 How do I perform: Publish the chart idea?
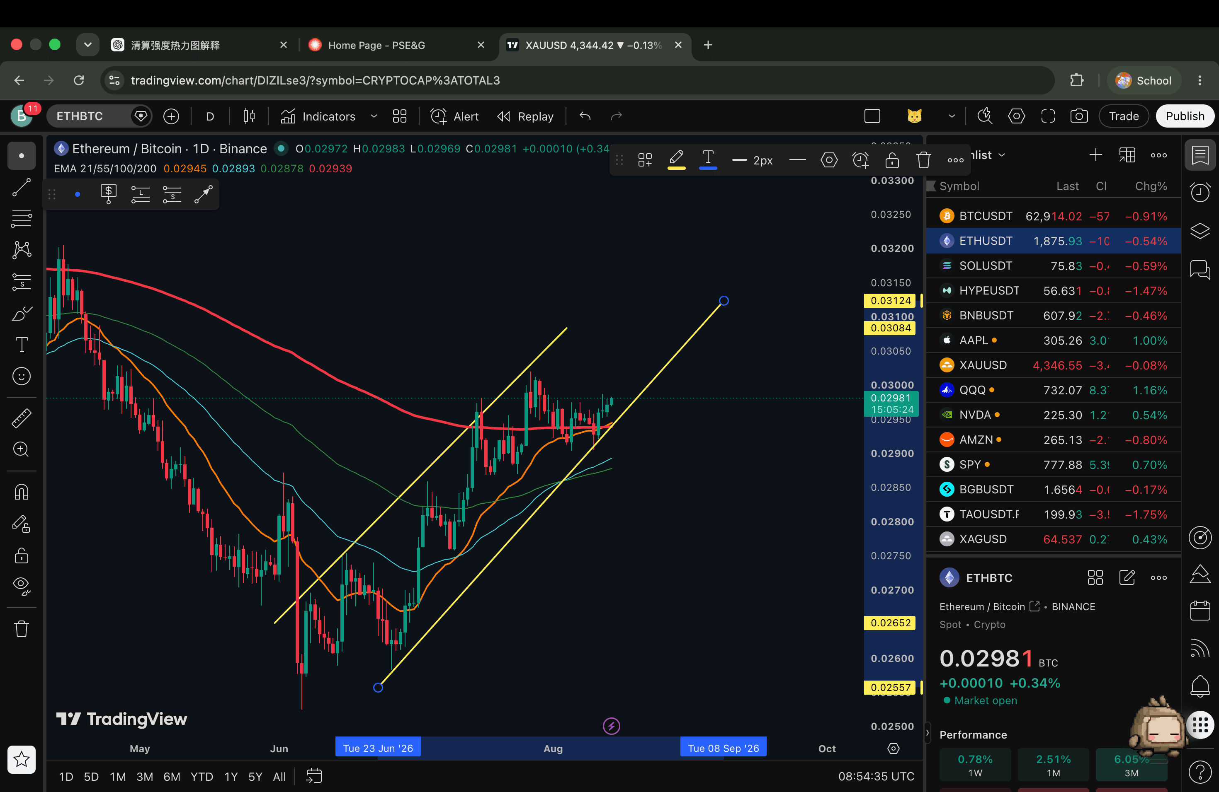pos(1185,116)
